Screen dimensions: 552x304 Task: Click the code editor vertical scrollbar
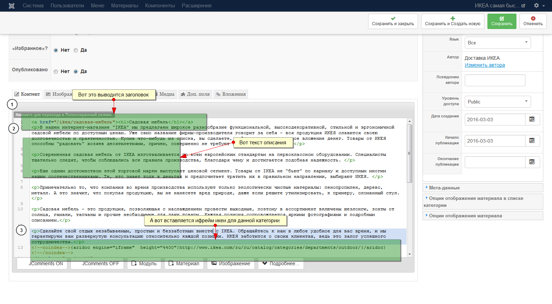(x=410, y=154)
